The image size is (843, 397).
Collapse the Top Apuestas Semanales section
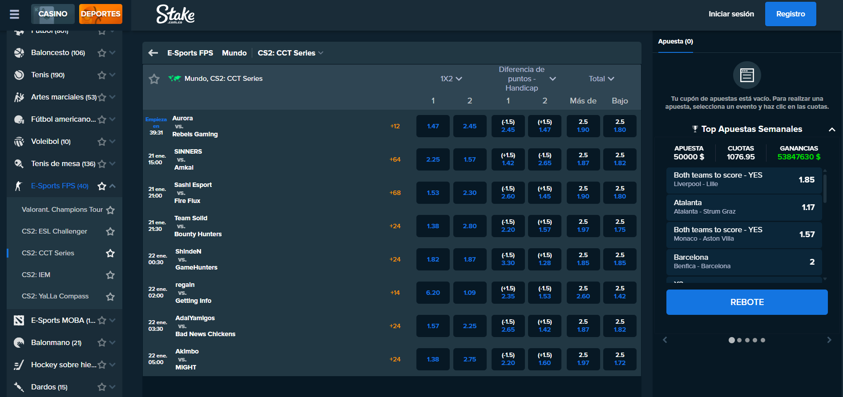[832, 129]
